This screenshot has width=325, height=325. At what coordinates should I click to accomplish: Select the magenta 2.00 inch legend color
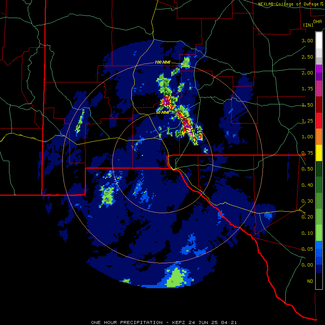point(319,69)
